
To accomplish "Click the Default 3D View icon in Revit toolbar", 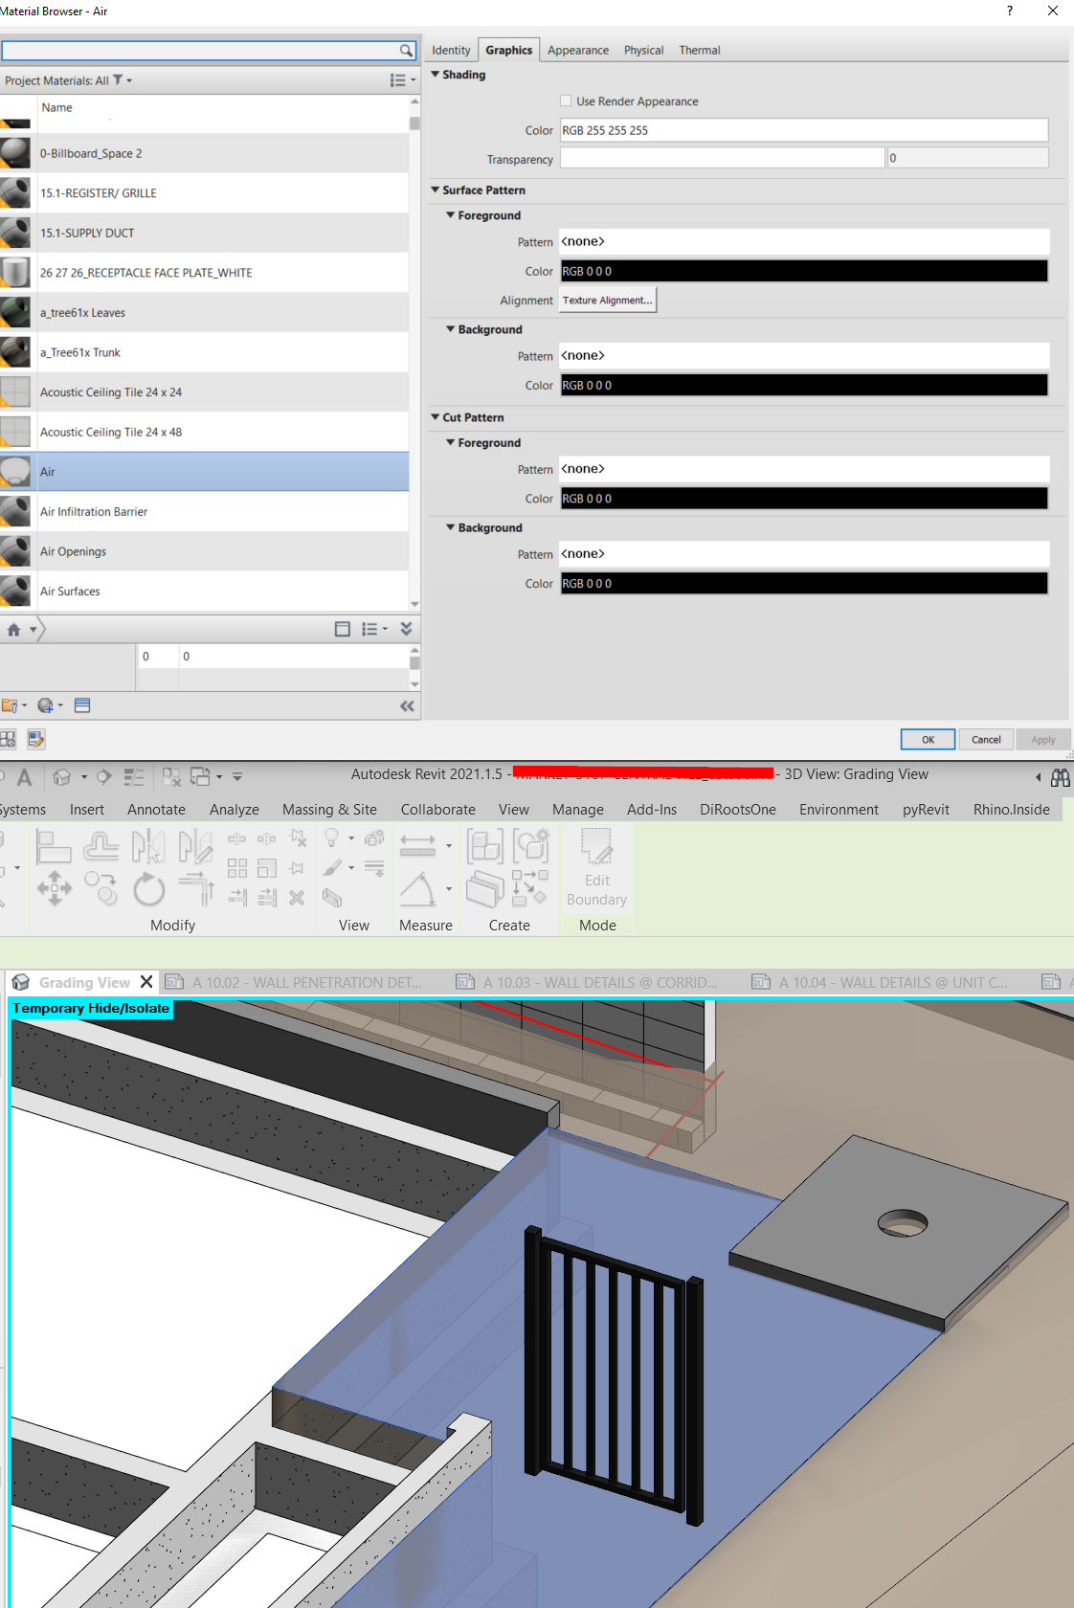I will click(x=62, y=777).
